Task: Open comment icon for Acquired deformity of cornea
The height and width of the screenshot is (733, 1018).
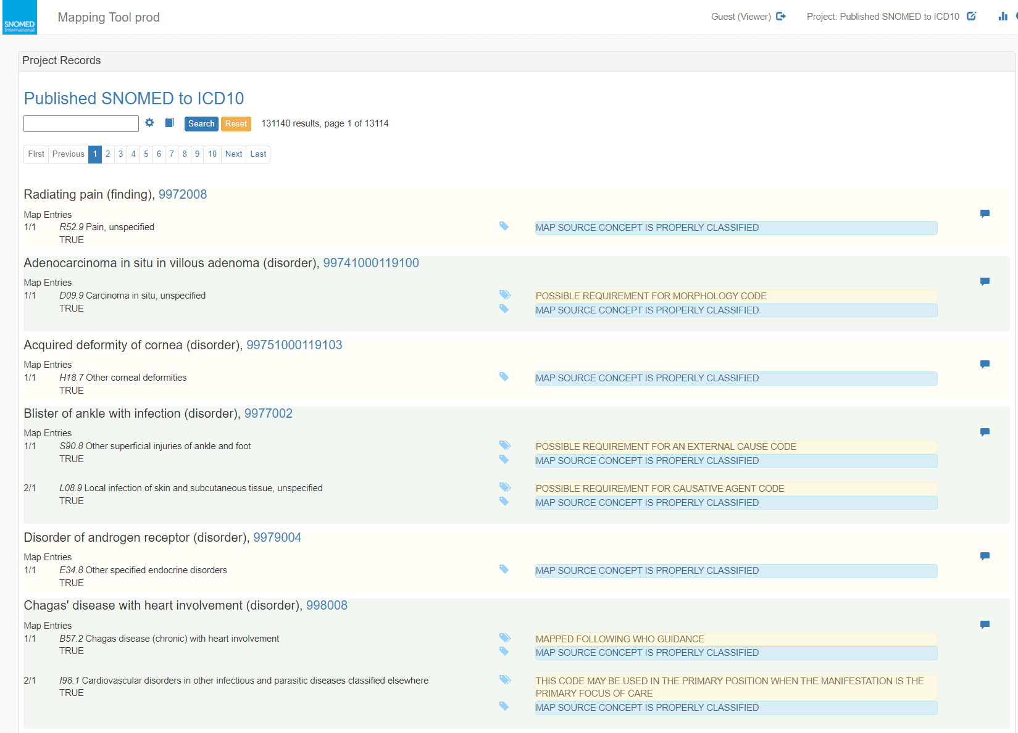Action: pyautogui.click(x=985, y=365)
